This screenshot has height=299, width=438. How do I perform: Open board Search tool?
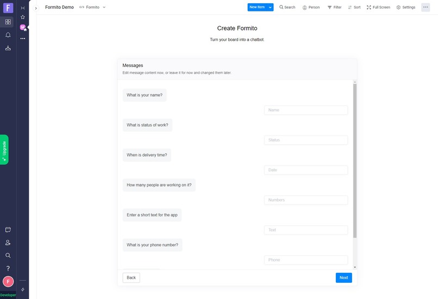pos(287,7)
